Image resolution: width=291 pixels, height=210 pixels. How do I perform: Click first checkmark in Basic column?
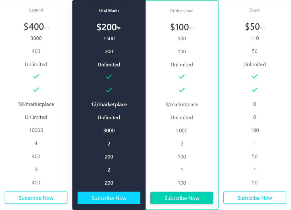(x=255, y=76)
